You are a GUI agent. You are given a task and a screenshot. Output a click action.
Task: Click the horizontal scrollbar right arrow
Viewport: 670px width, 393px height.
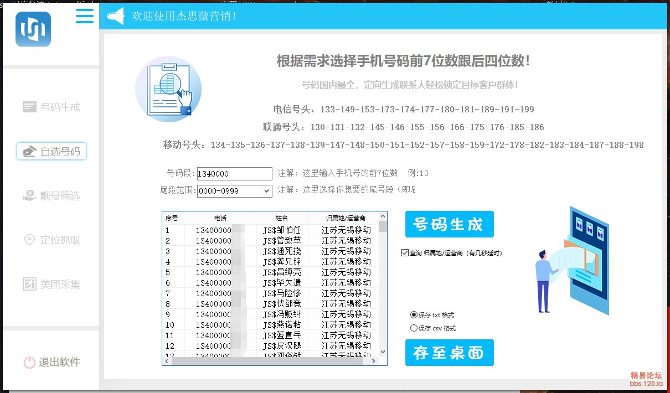[374, 361]
